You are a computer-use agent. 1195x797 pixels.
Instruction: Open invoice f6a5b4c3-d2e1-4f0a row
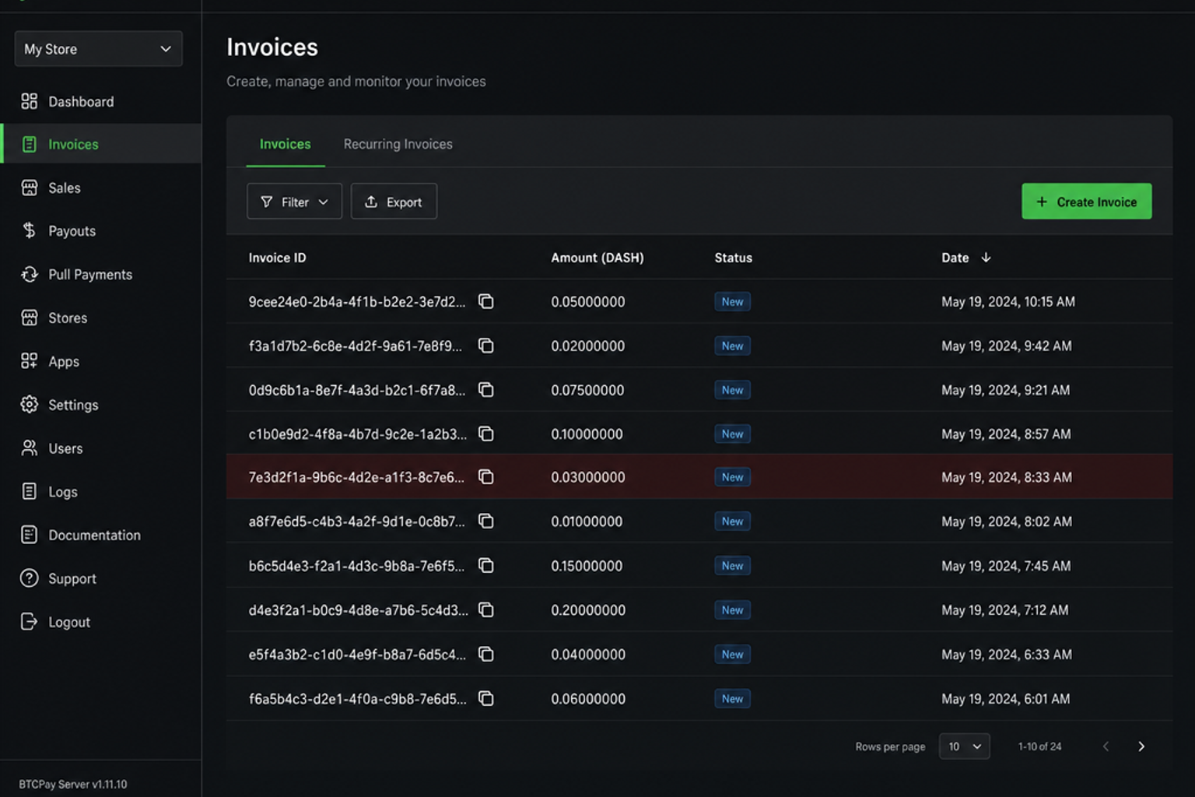pos(699,699)
